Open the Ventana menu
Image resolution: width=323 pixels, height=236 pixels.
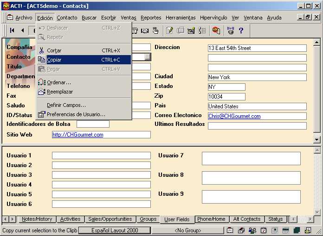tap(253, 18)
